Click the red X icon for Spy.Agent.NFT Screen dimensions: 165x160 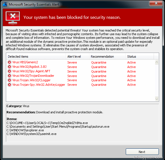click(x=10, y=71)
